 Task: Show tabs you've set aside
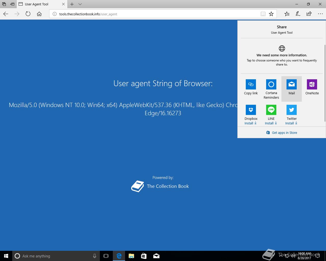tap(4, 4)
